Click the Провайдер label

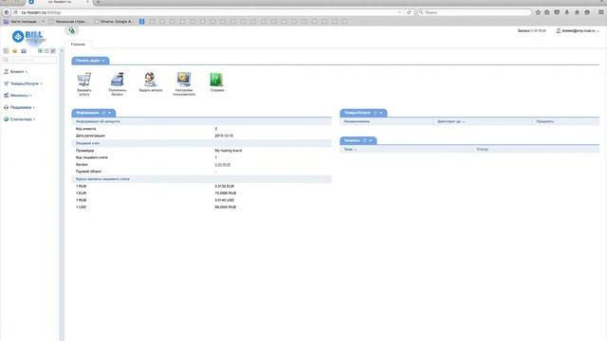[x=84, y=151]
